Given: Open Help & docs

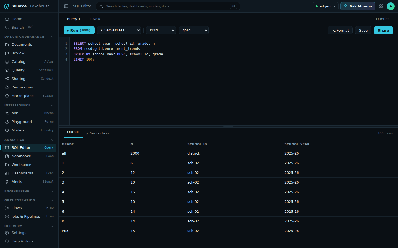Looking at the screenshot, I should (x=29, y=241).
